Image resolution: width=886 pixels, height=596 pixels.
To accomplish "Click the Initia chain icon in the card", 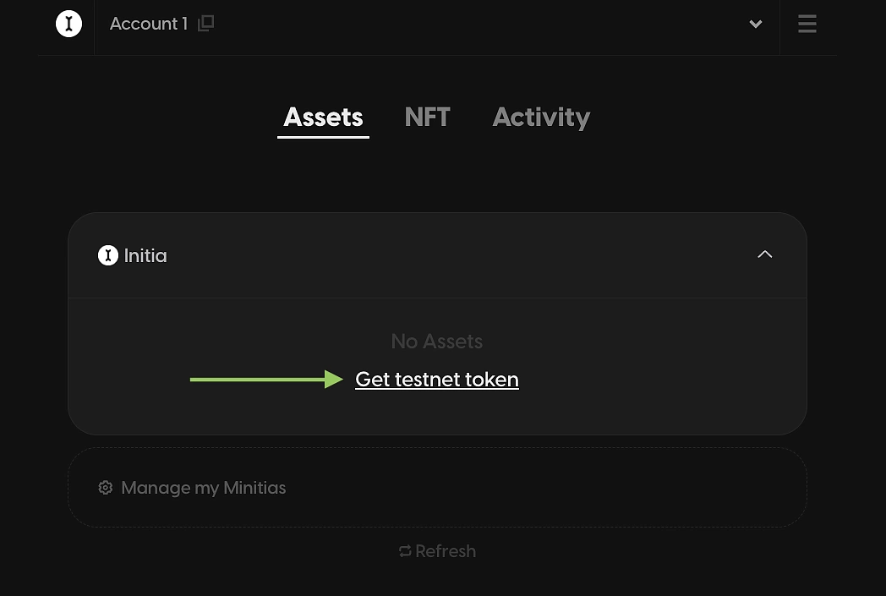I will (x=108, y=255).
